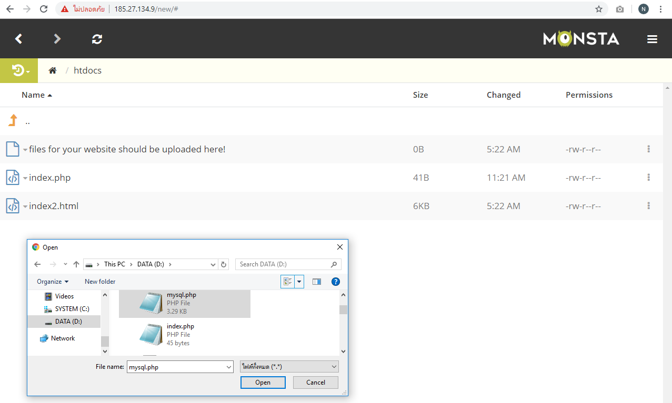Image resolution: width=672 pixels, height=403 pixels.
Task: Expand the File name combo box dropdown
Action: point(228,367)
